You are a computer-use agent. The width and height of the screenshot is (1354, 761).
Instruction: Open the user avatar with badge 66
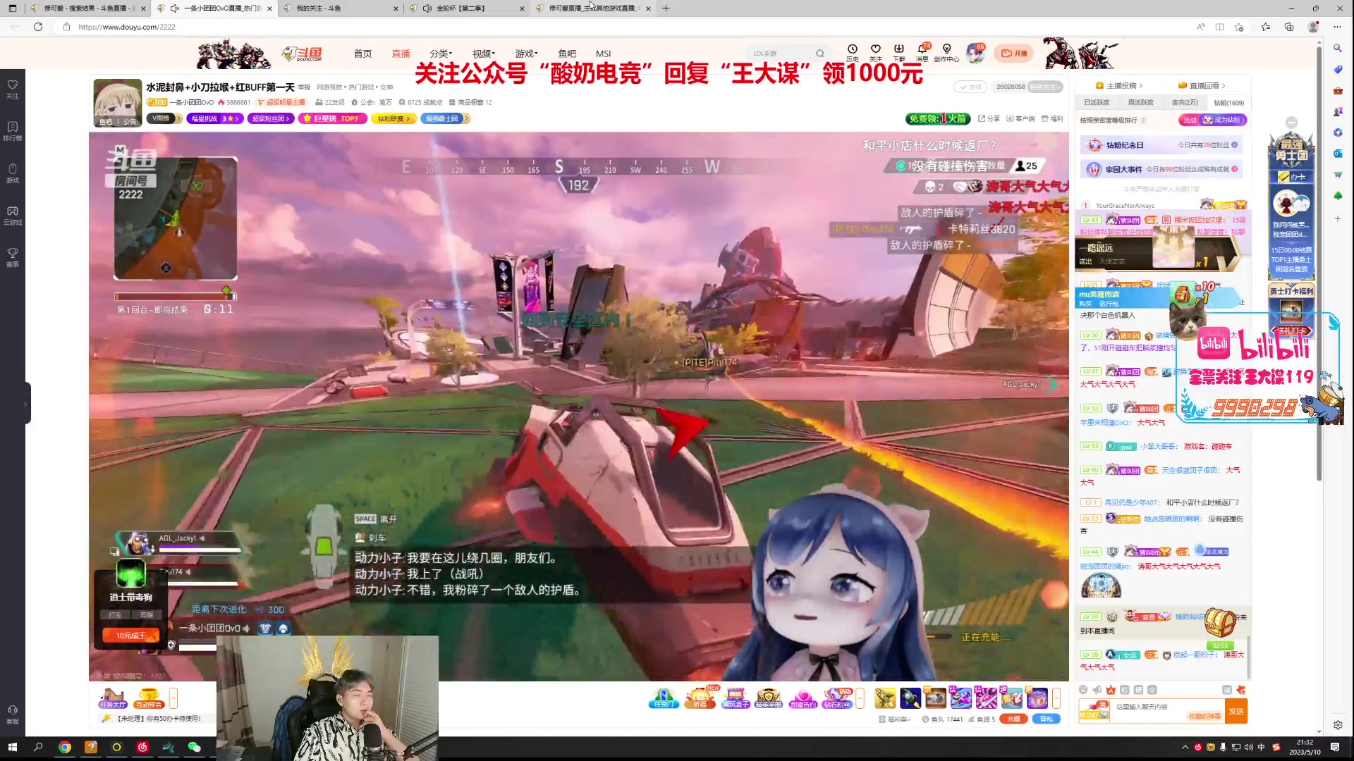point(976,53)
